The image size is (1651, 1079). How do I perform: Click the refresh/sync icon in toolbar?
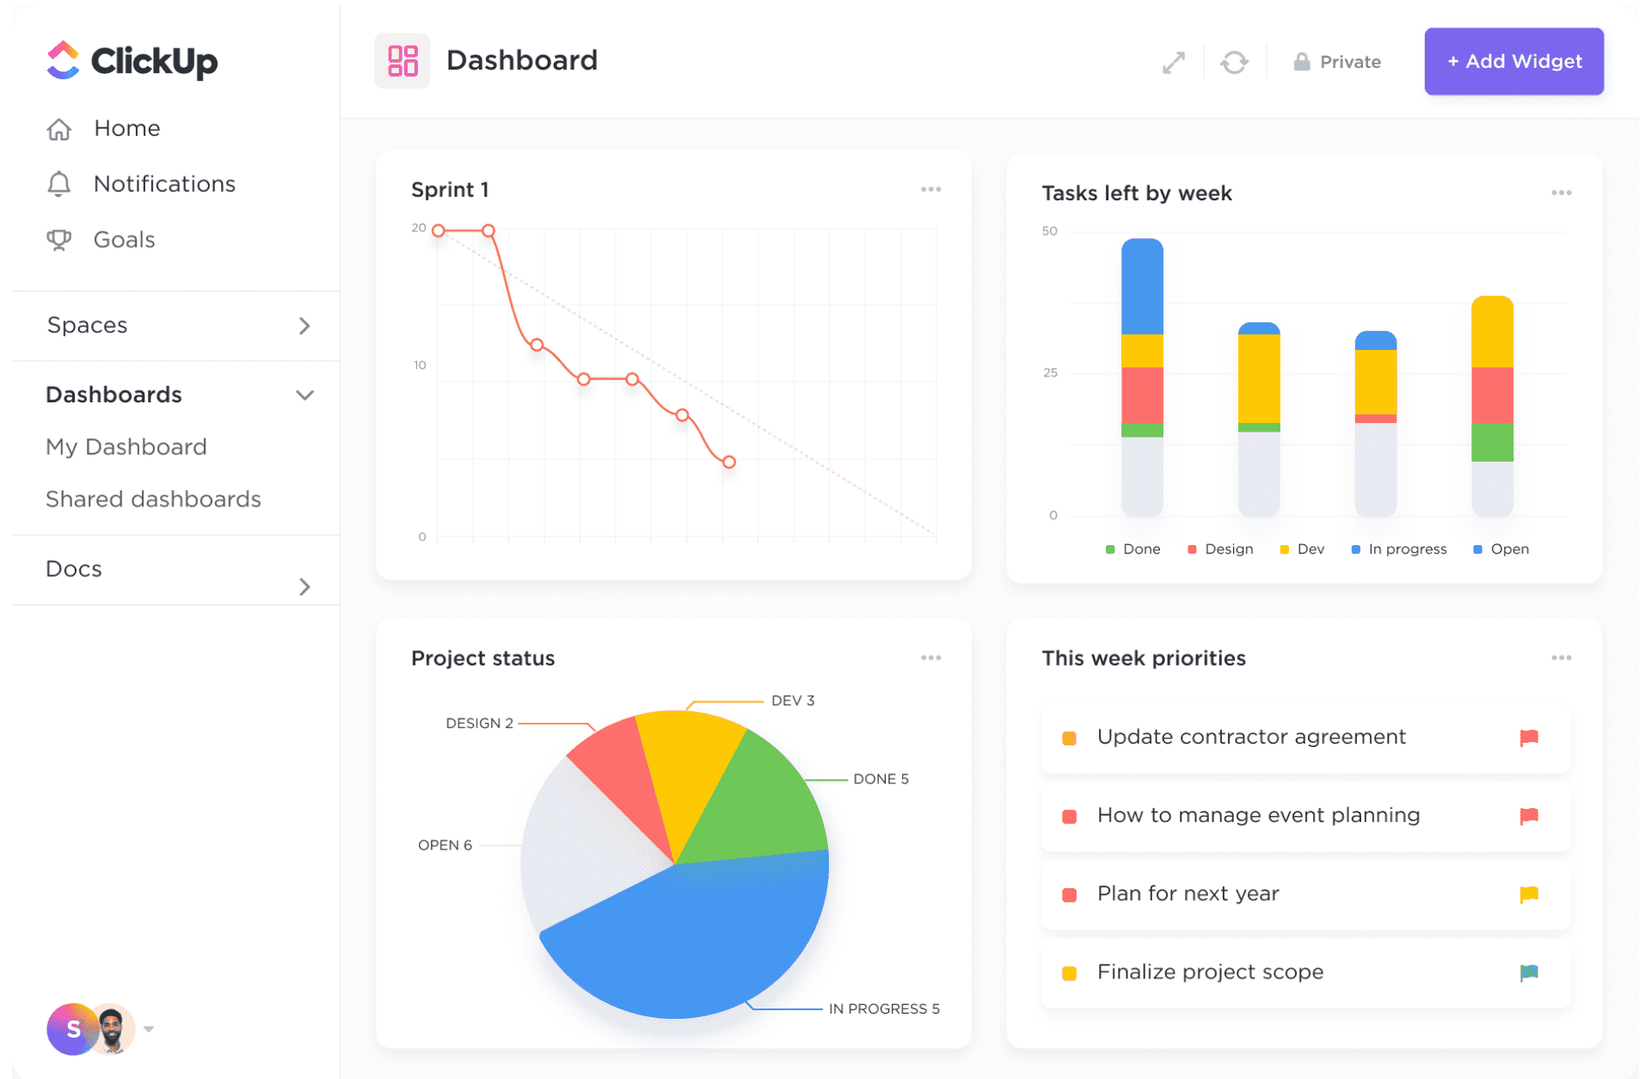(x=1234, y=61)
